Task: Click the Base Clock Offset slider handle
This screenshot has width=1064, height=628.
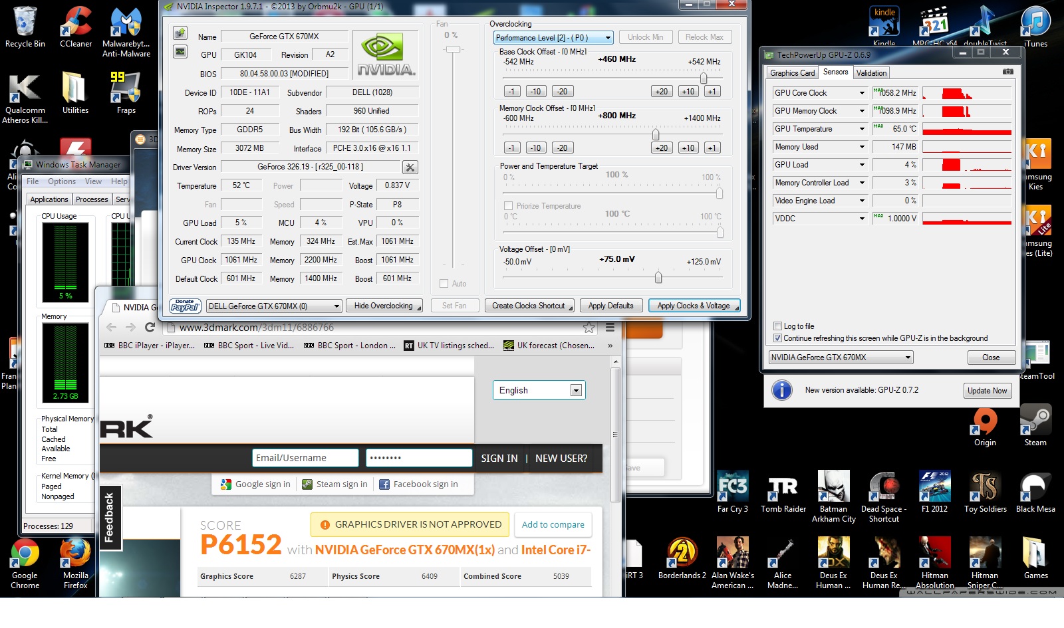Action: point(704,78)
